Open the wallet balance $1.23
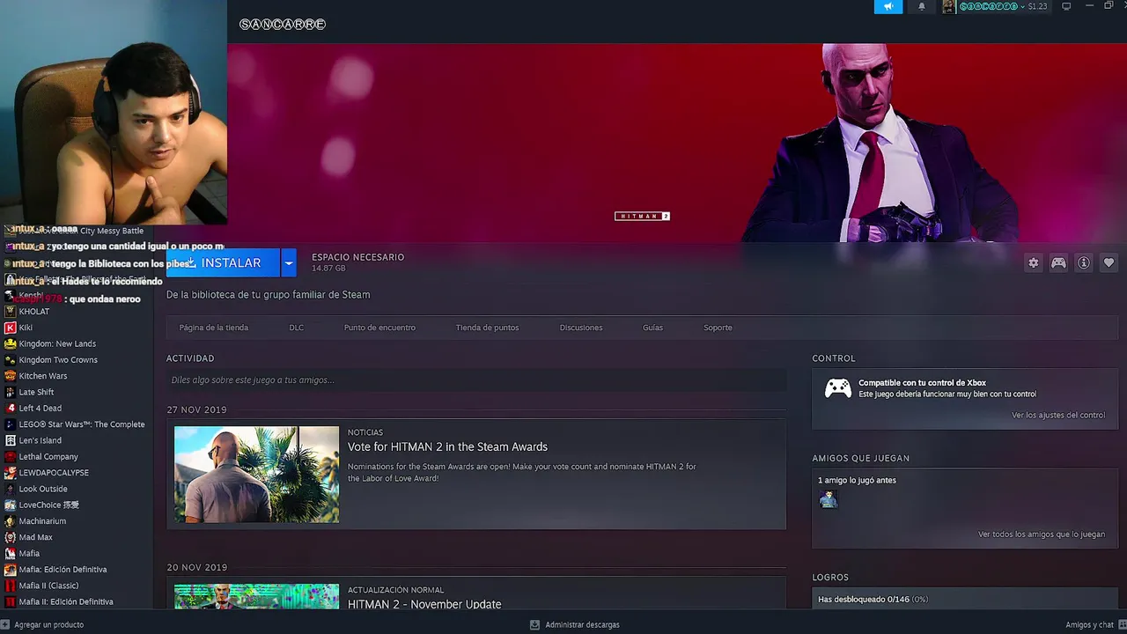This screenshot has height=634, width=1127. [x=1037, y=6]
